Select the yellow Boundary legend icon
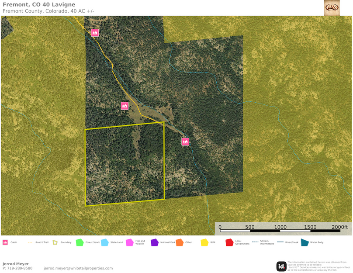Viewport: 353px width, 273px height. (55, 242)
